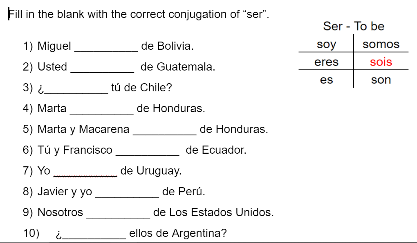Click the blank following Usted

pyautogui.click(x=102, y=68)
